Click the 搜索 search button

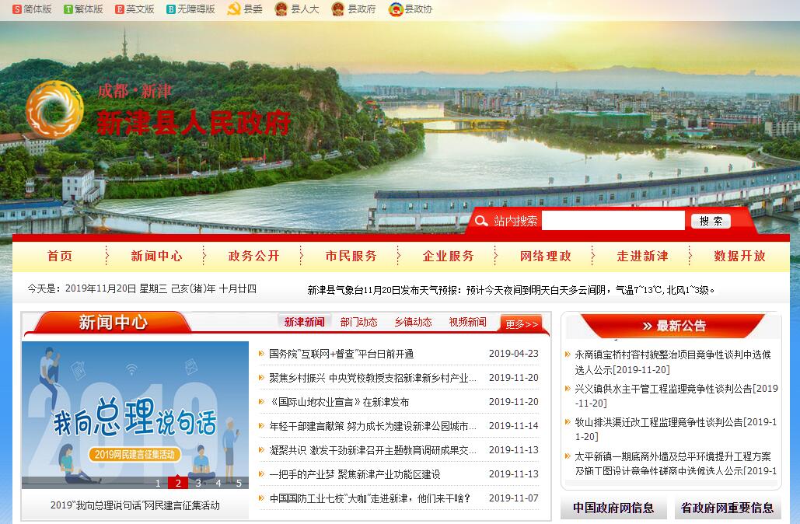(711, 221)
